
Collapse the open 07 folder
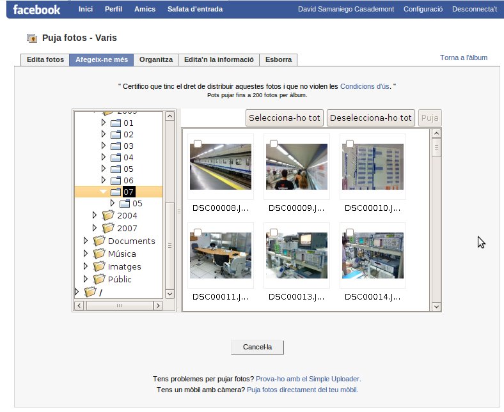coord(103,192)
